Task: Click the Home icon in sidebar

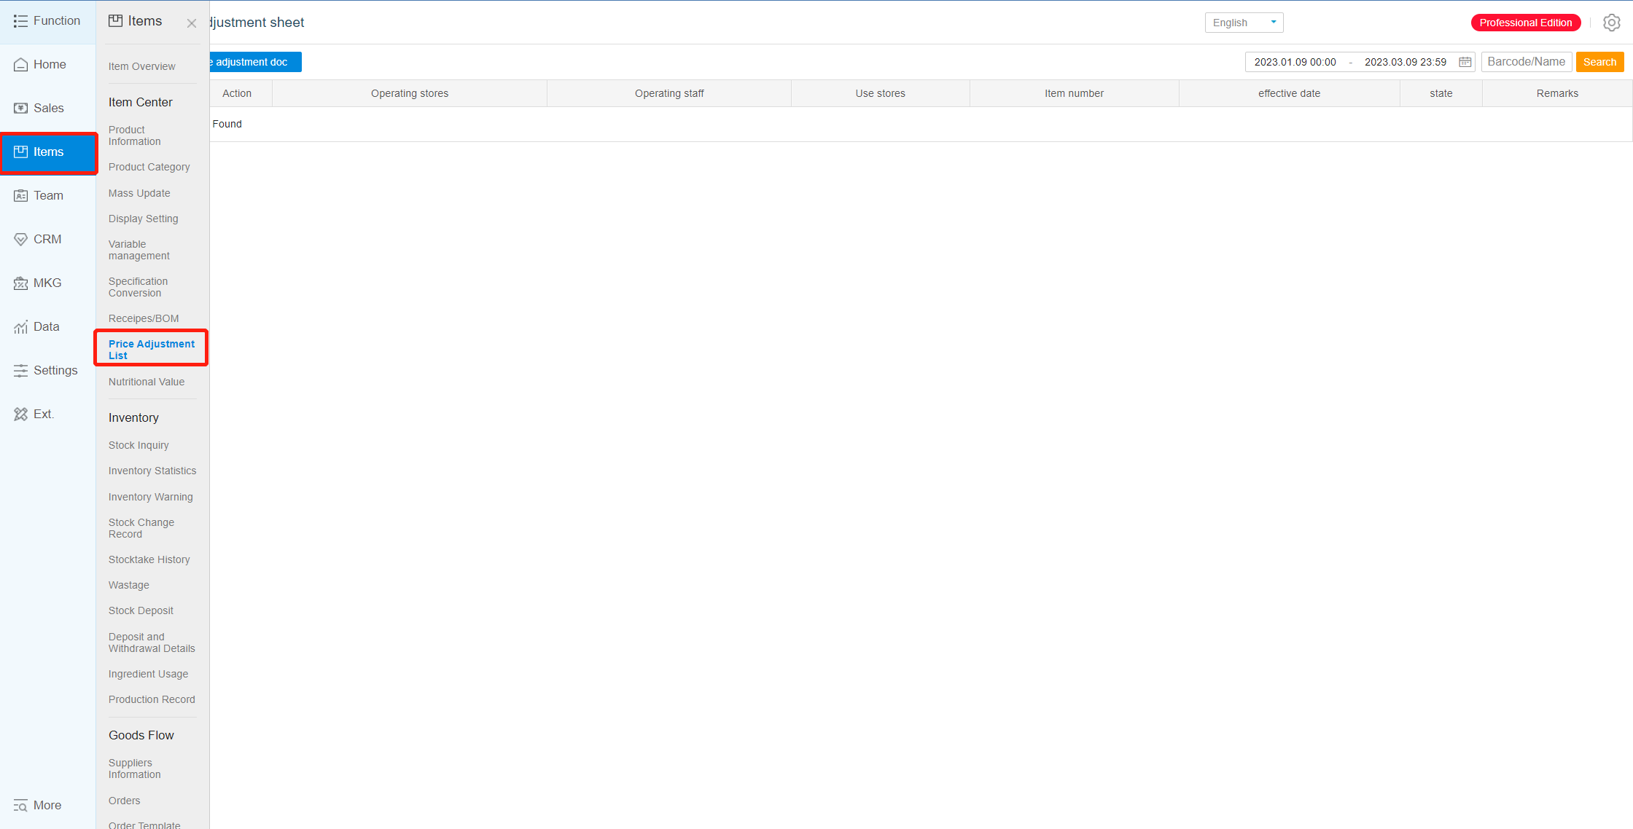Action: (21, 65)
